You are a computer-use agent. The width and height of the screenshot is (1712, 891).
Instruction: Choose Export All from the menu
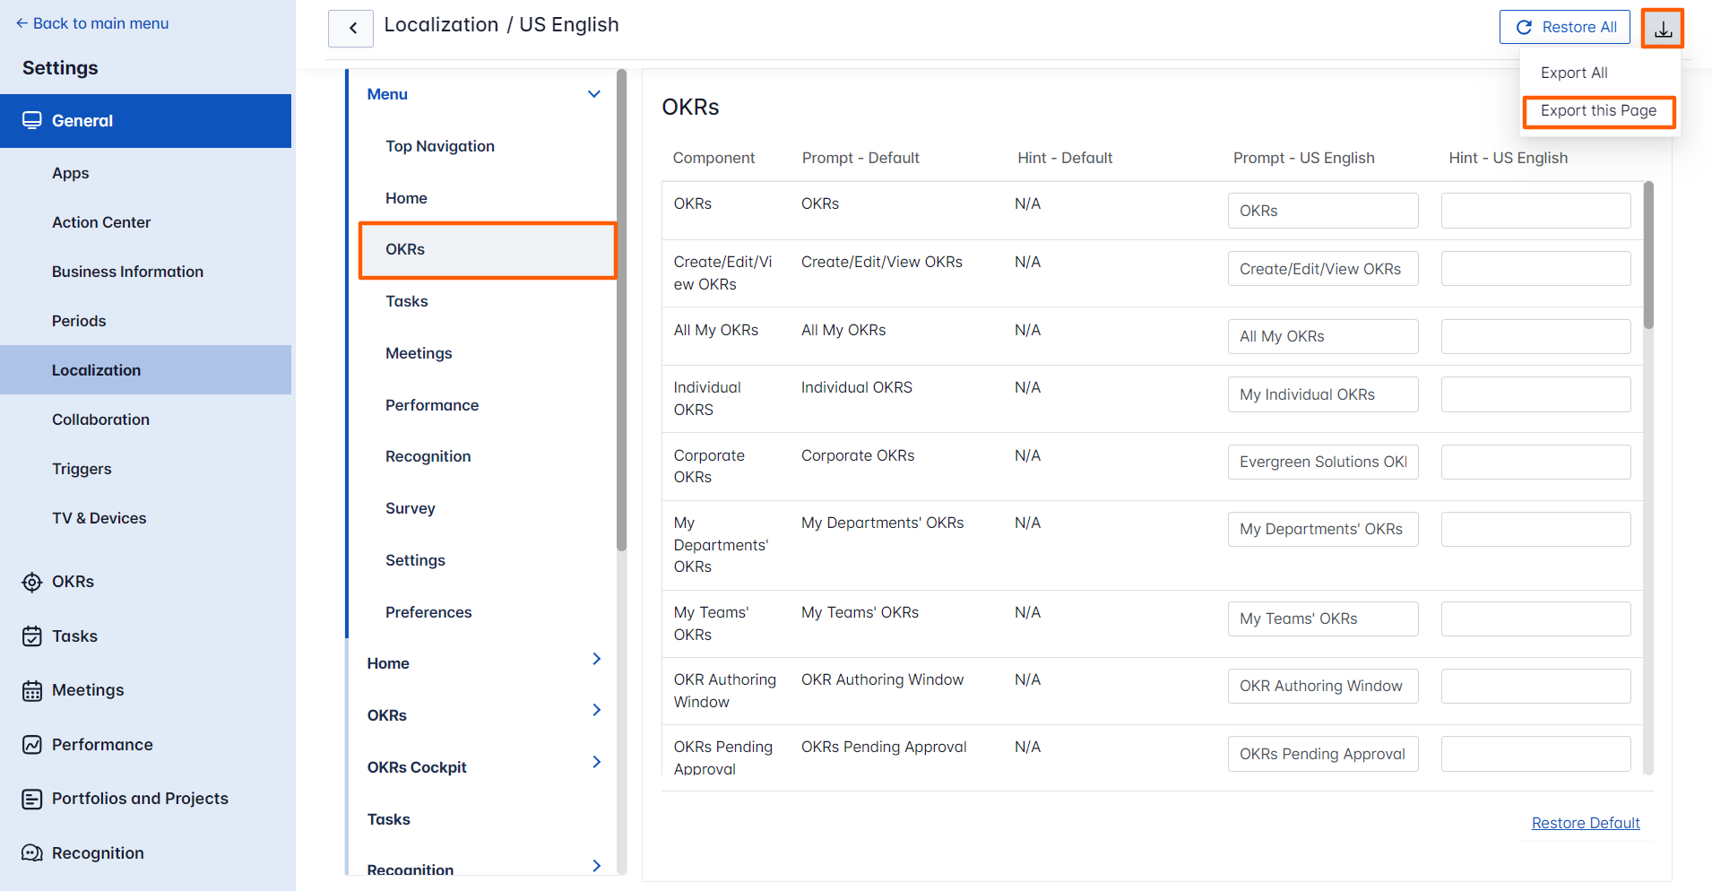coord(1574,73)
